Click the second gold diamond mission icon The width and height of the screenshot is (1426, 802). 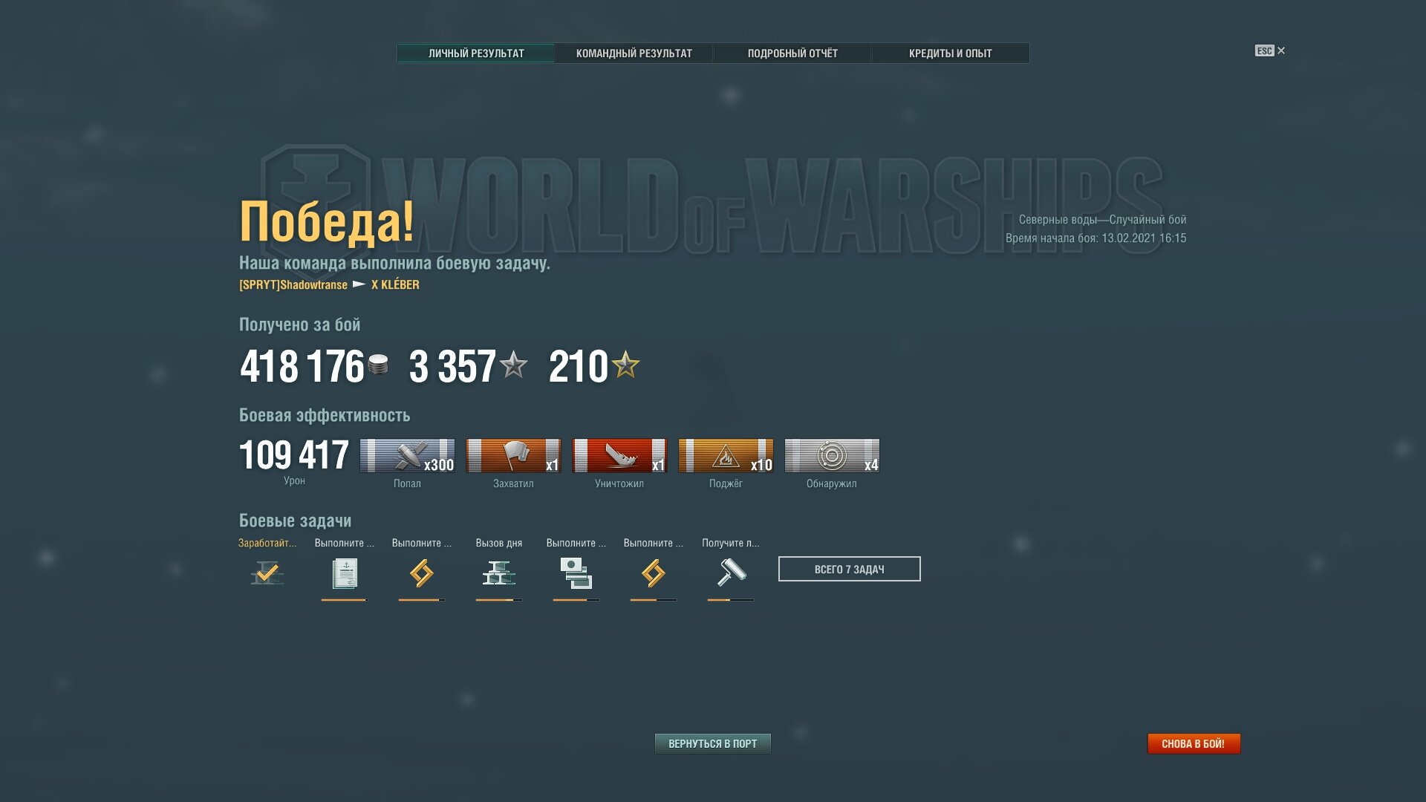click(x=654, y=573)
